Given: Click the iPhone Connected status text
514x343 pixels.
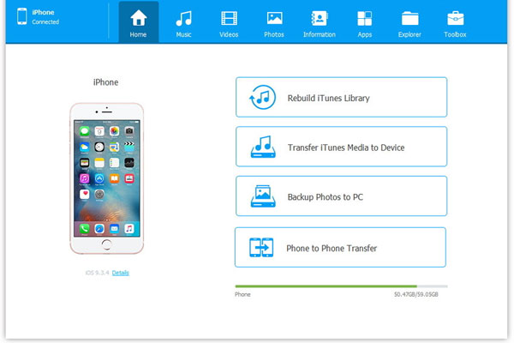Looking at the screenshot, I should [x=45, y=17].
